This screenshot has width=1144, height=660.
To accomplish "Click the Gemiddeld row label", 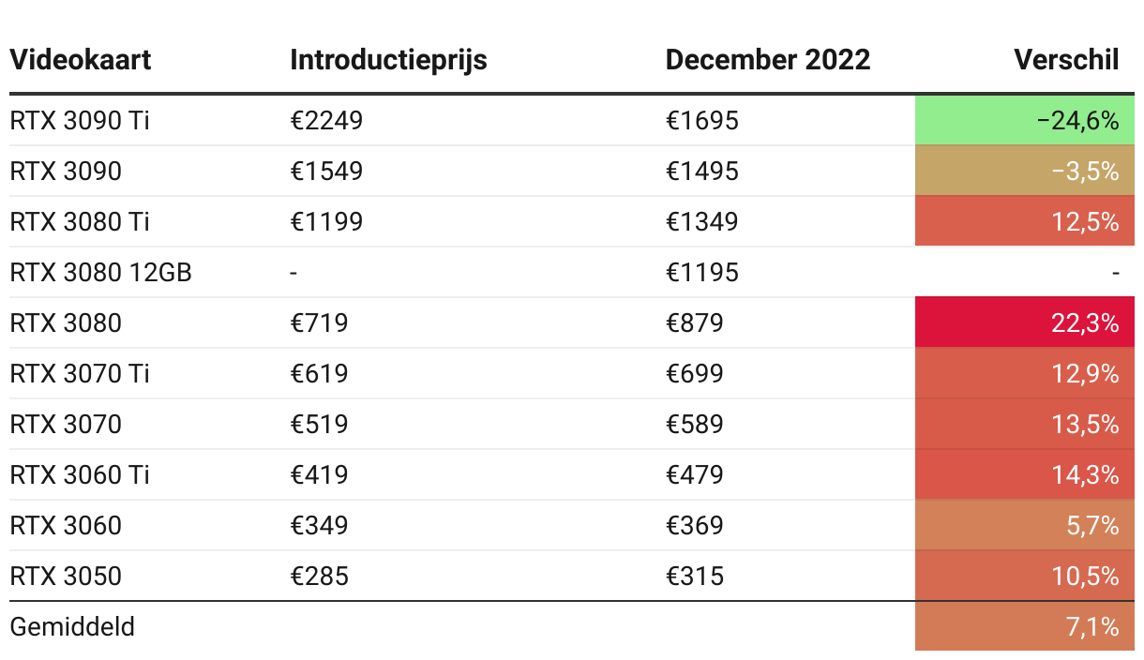I will tap(72, 626).
